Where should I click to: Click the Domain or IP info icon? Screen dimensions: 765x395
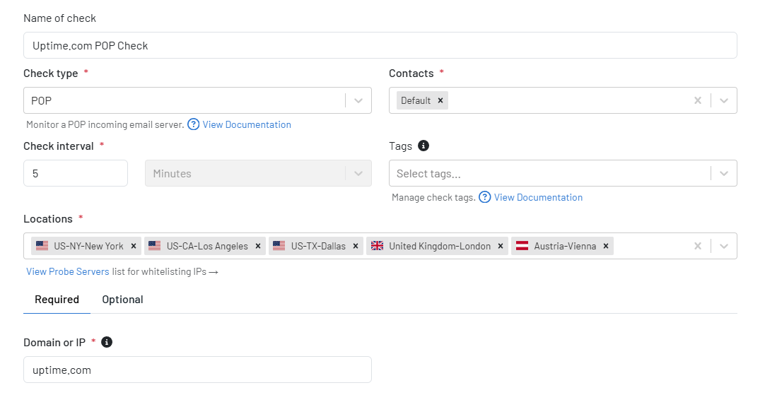106,342
